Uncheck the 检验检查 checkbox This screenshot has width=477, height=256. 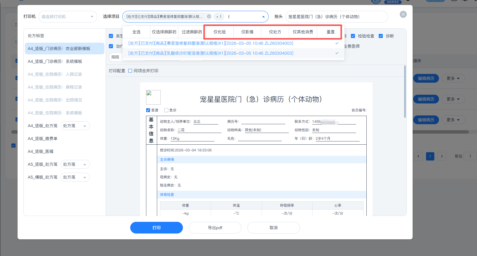[x=353, y=36]
